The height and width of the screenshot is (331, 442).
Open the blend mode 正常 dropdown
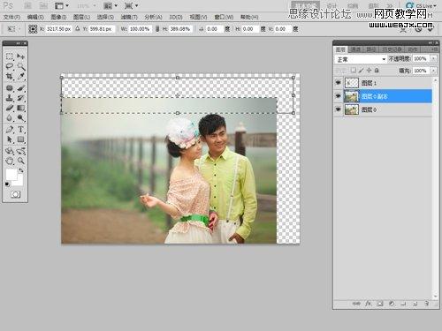pyautogui.click(x=361, y=59)
